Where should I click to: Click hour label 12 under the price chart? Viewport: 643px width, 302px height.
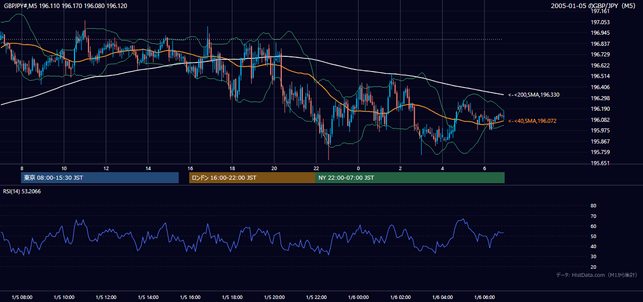pyautogui.click(x=106, y=168)
